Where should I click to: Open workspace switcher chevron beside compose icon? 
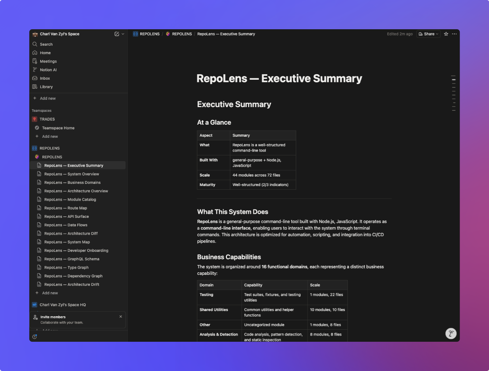coord(123,34)
